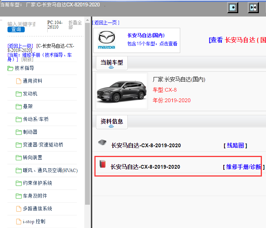Click the 查看 长安马自达 red header link

(x=237, y=40)
